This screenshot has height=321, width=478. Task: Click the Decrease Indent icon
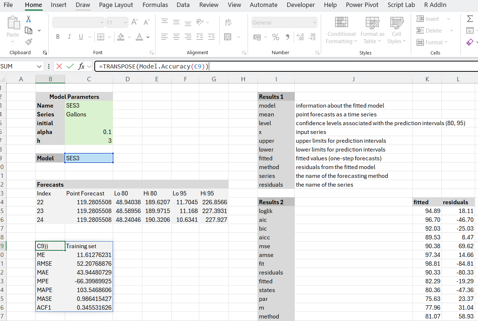[x=200, y=37]
